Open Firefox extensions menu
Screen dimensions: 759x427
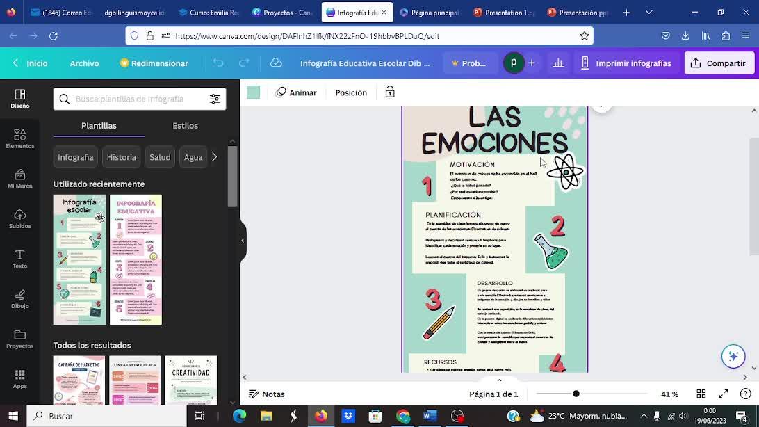click(726, 36)
